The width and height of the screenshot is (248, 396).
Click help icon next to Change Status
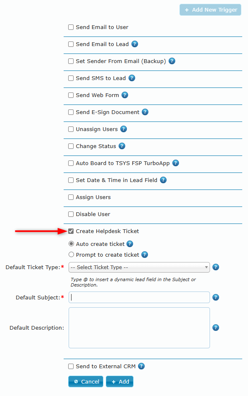click(122, 146)
